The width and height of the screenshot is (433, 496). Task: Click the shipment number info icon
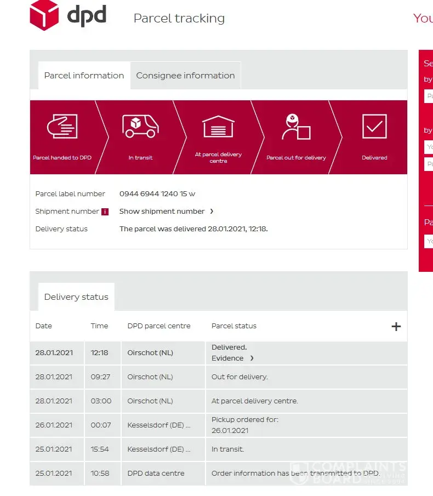(105, 212)
